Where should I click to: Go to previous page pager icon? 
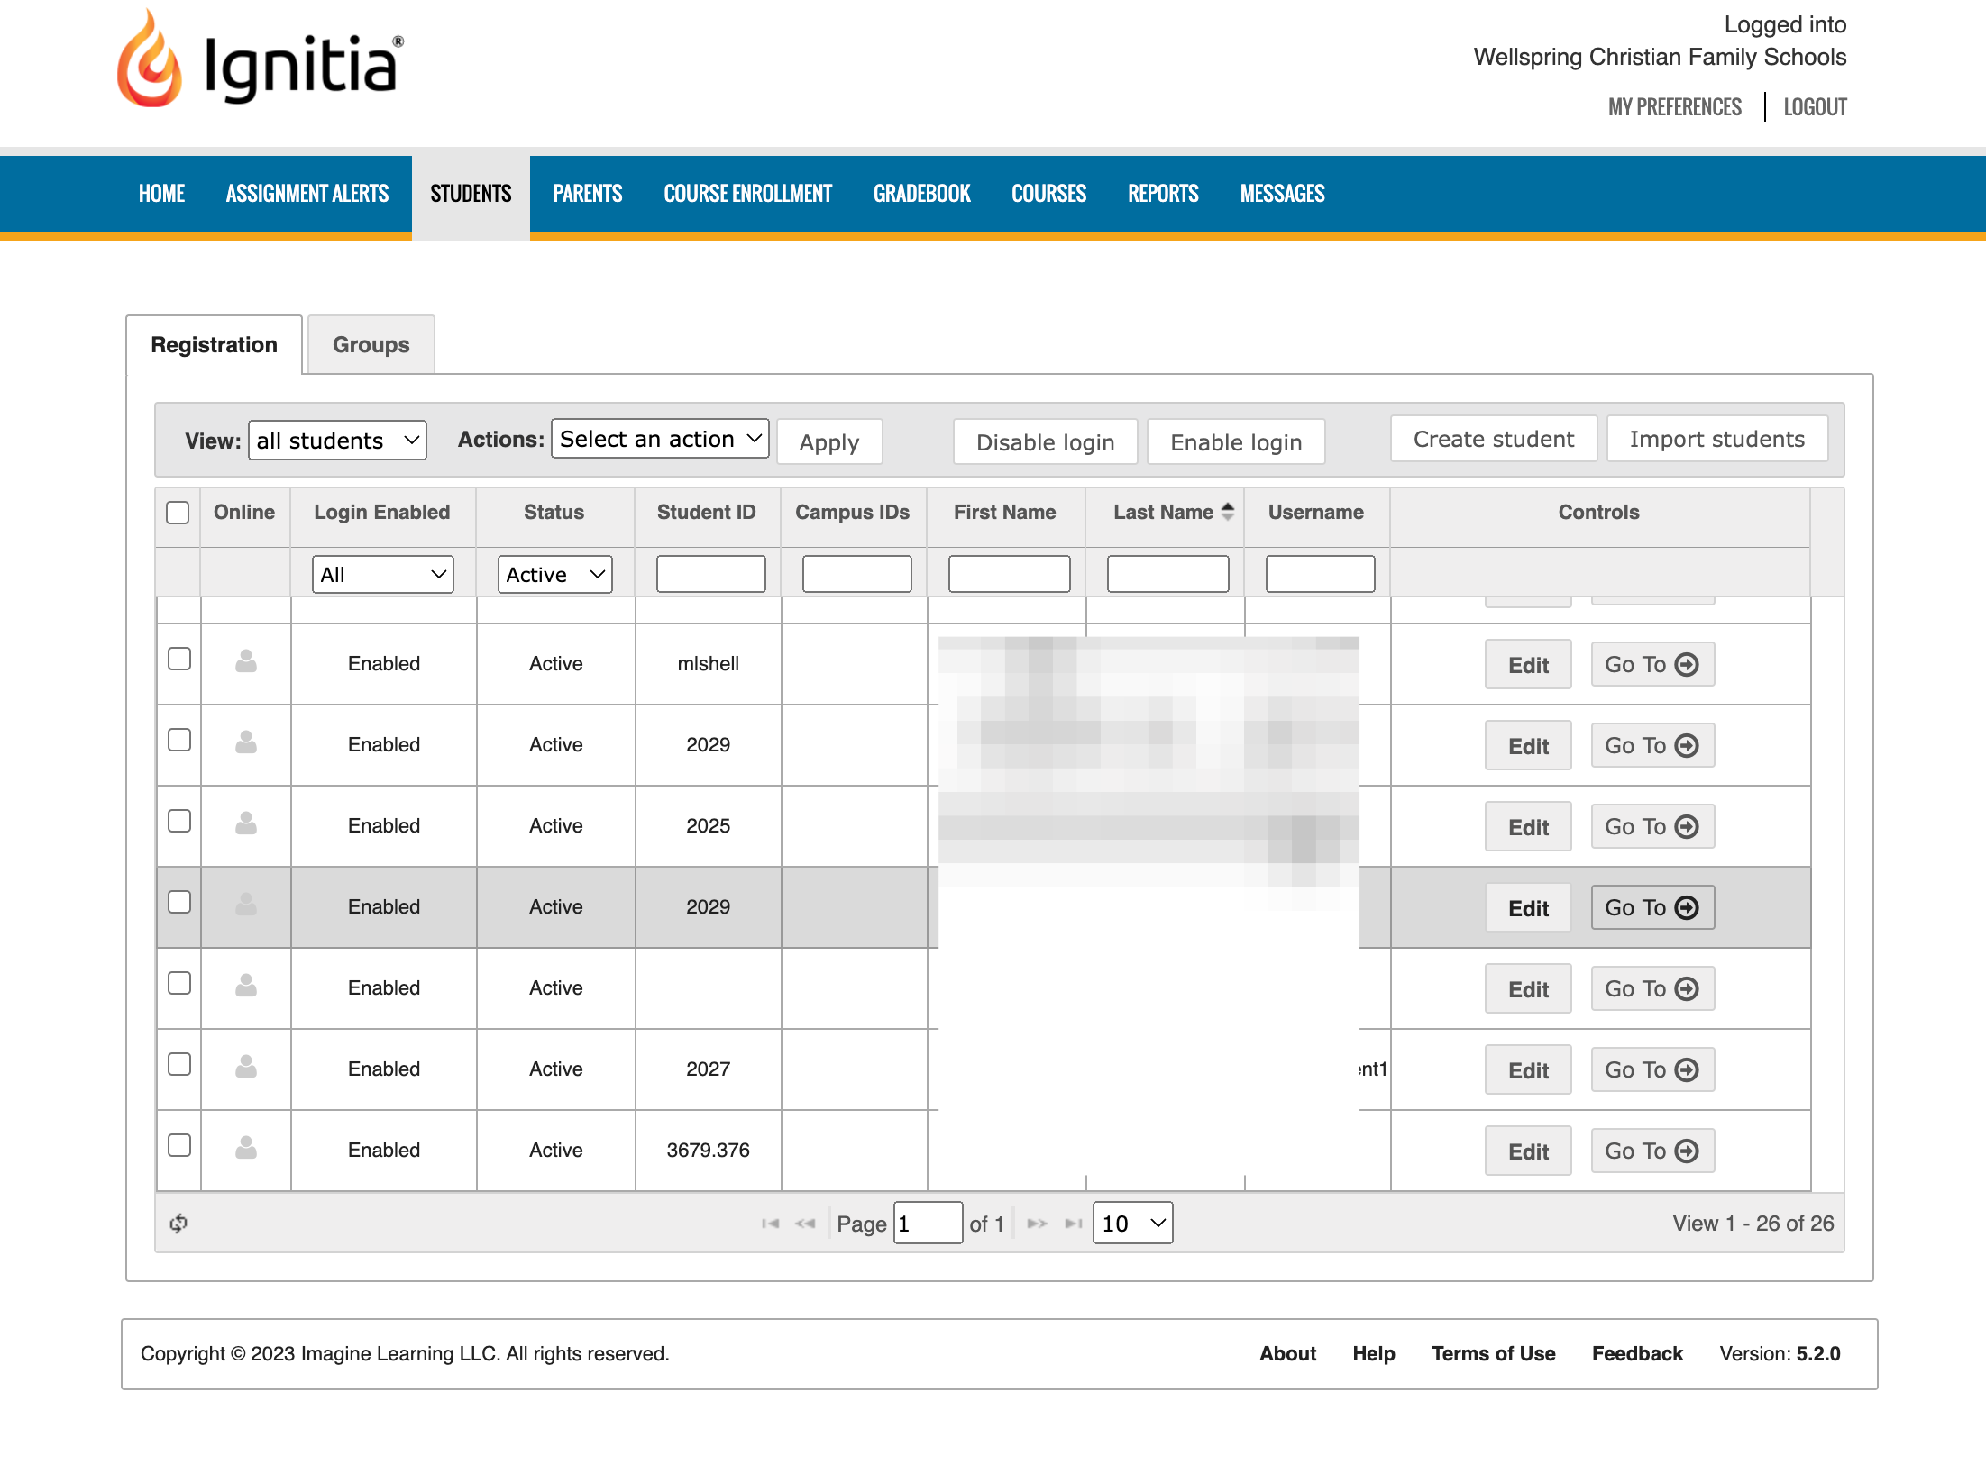pyautogui.click(x=805, y=1224)
